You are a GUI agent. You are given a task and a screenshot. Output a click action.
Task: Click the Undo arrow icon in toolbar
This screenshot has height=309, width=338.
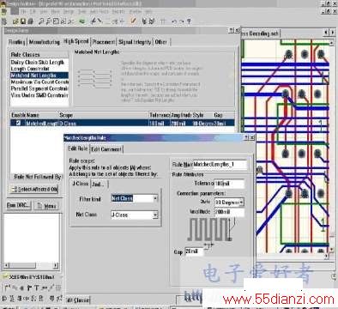(174, 21)
